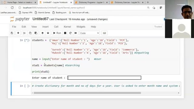Close the Home Page browser tab

(35, 2)
